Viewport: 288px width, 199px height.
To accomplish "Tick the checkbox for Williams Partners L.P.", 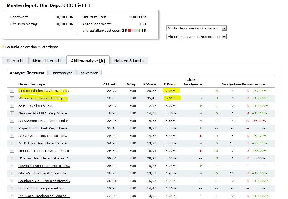I will pyautogui.click(x=12, y=98).
